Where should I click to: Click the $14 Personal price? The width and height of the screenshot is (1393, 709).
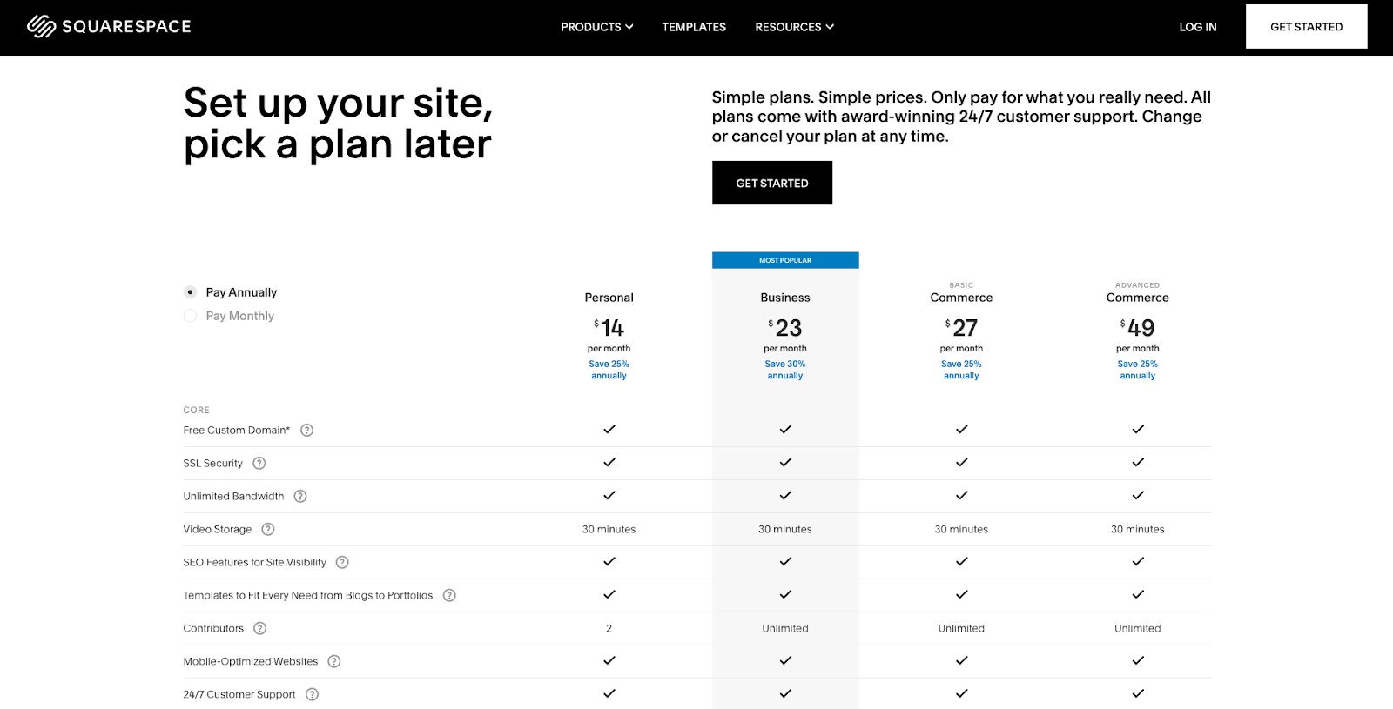[609, 328]
